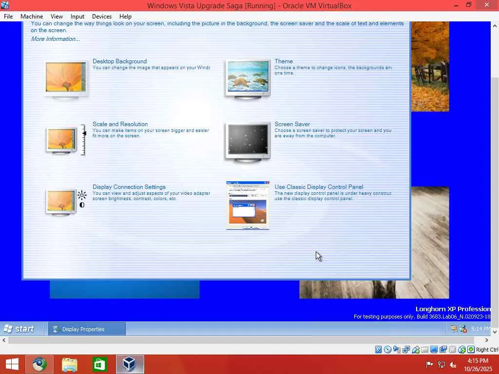
Task: Click VirtualBox vertical scrollbar down arrow
Action: [495, 332]
